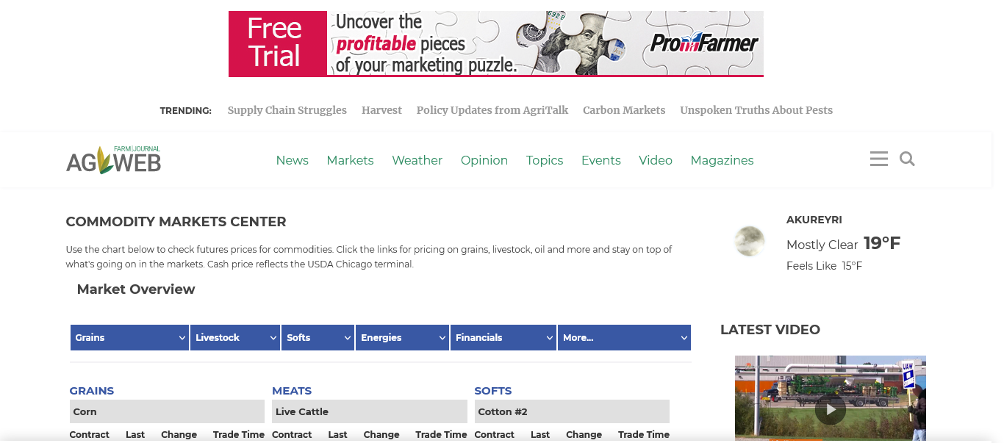Open trending Supply Chain Struggles link

coord(287,110)
